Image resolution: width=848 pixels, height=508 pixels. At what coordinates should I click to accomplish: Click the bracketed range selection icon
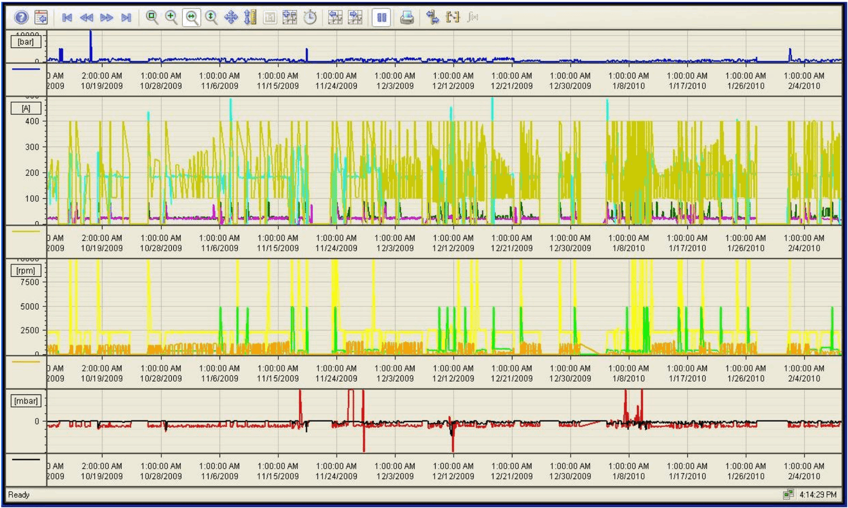click(453, 17)
